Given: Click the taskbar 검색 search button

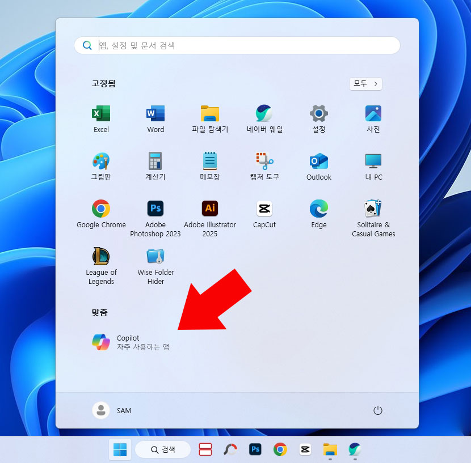Looking at the screenshot, I should tap(163, 449).
